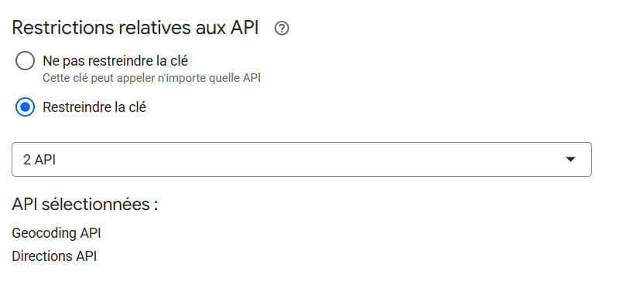
Task: Open the help icon beside API restrictions heading
Action: click(282, 29)
